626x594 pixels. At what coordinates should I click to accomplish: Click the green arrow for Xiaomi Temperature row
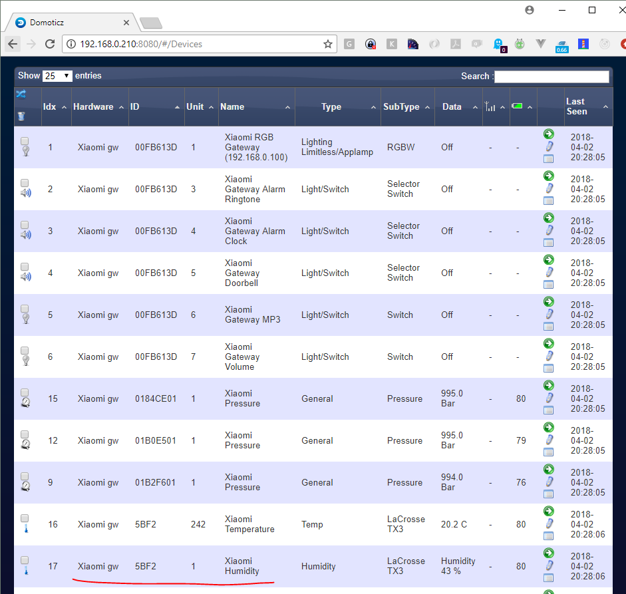549,512
